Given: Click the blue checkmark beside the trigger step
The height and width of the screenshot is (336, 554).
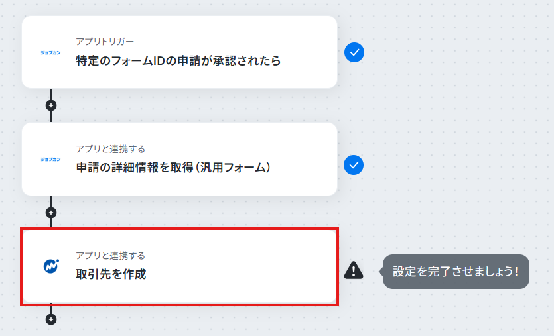Looking at the screenshot, I should pos(354,52).
